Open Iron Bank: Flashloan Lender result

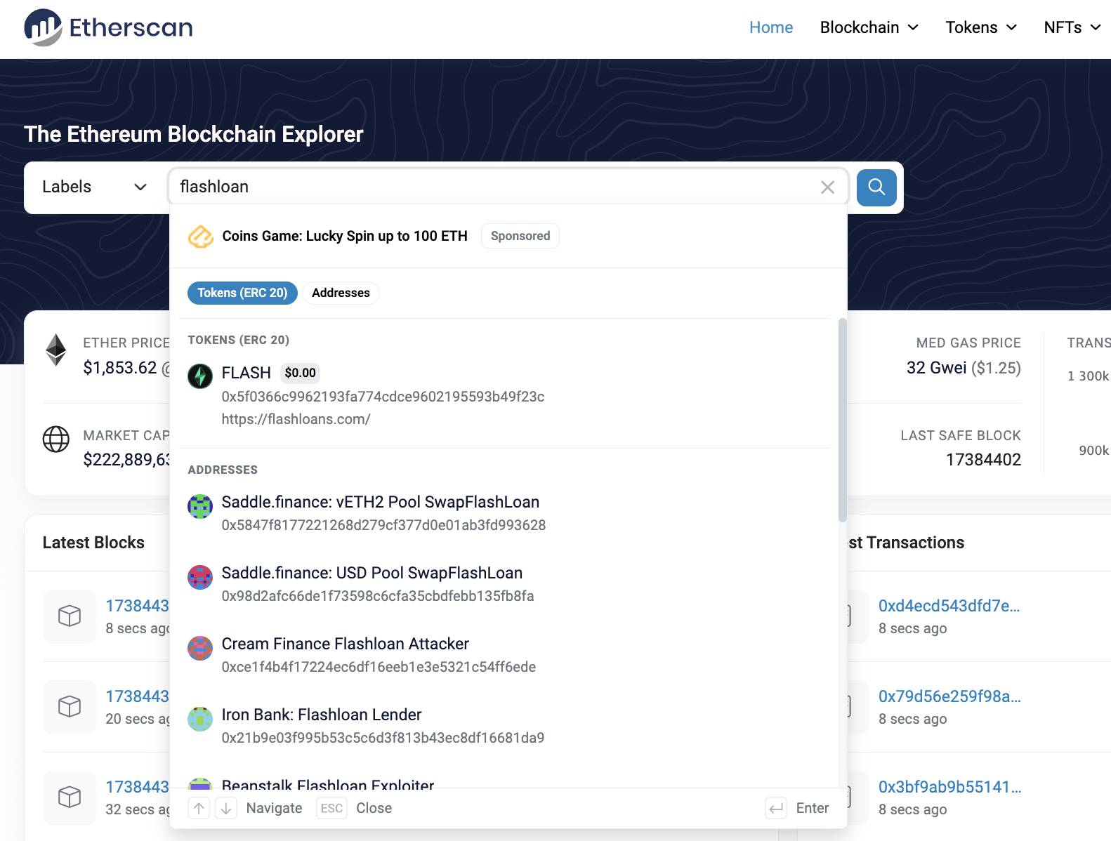pyautogui.click(x=504, y=726)
